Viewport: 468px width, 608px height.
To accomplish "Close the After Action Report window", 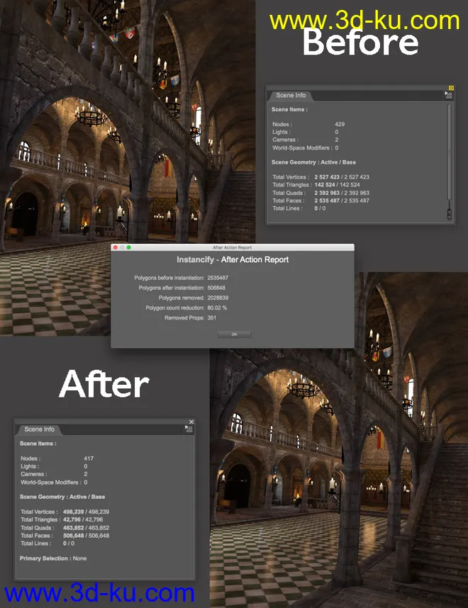I will (x=116, y=247).
